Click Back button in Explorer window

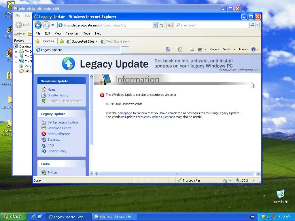[x=23, y=25]
